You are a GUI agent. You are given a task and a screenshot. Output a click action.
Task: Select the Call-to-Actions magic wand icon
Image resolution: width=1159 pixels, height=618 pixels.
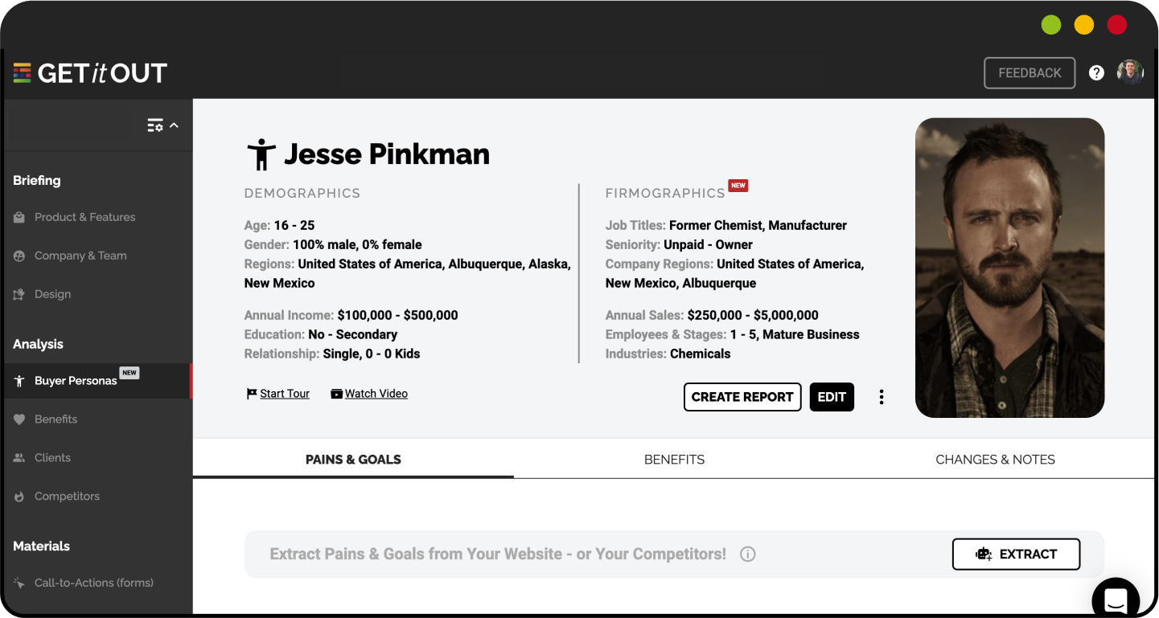coord(18,583)
